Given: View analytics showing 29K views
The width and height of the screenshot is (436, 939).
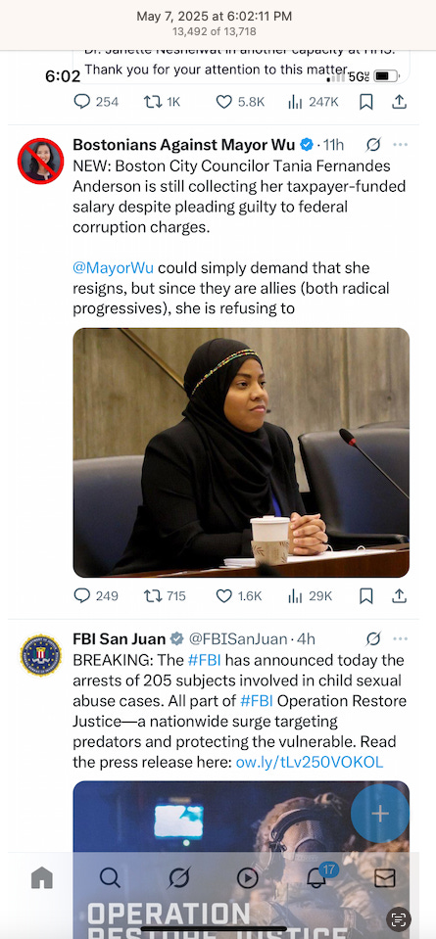Looking at the screenshot, I should (310, 596).
